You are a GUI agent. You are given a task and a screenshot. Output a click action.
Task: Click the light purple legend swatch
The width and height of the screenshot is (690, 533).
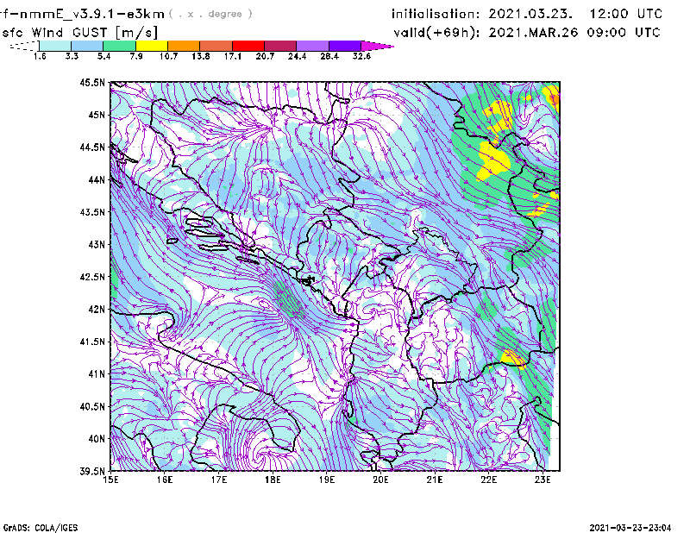312,46
